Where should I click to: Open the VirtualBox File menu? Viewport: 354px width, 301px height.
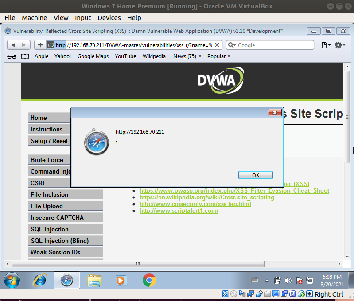click(10, 18)
